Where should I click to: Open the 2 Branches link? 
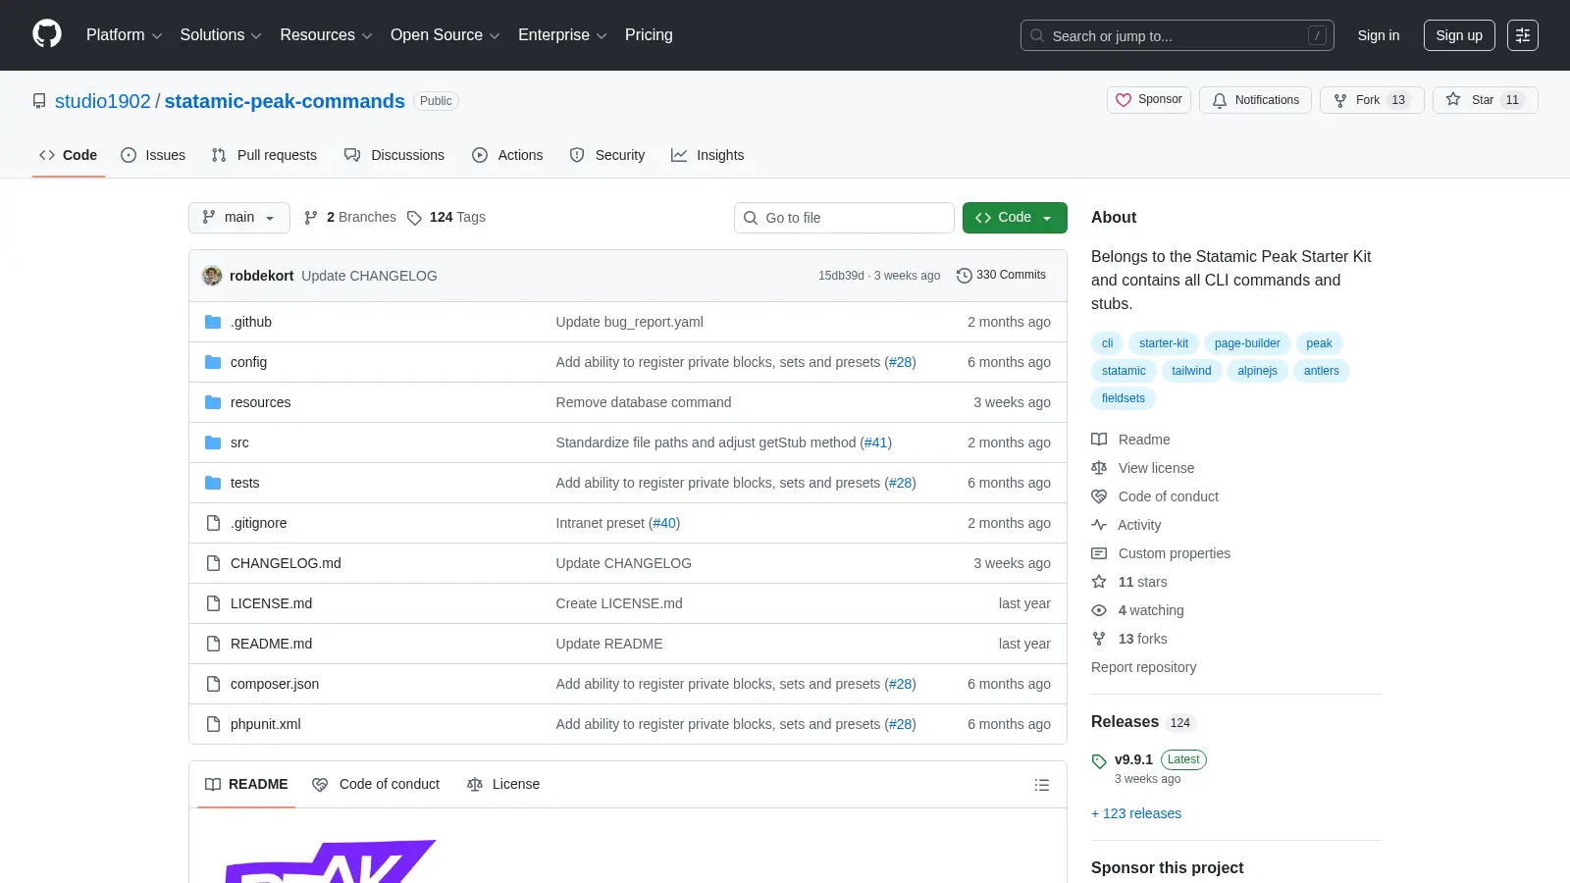pos(350,218)
